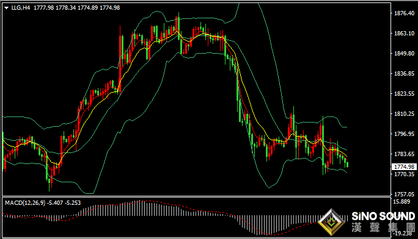This screenshot has width=418, height=239.
Task: Click the triangle arrow beside LLG,H4
Action: tap(7, 8)
